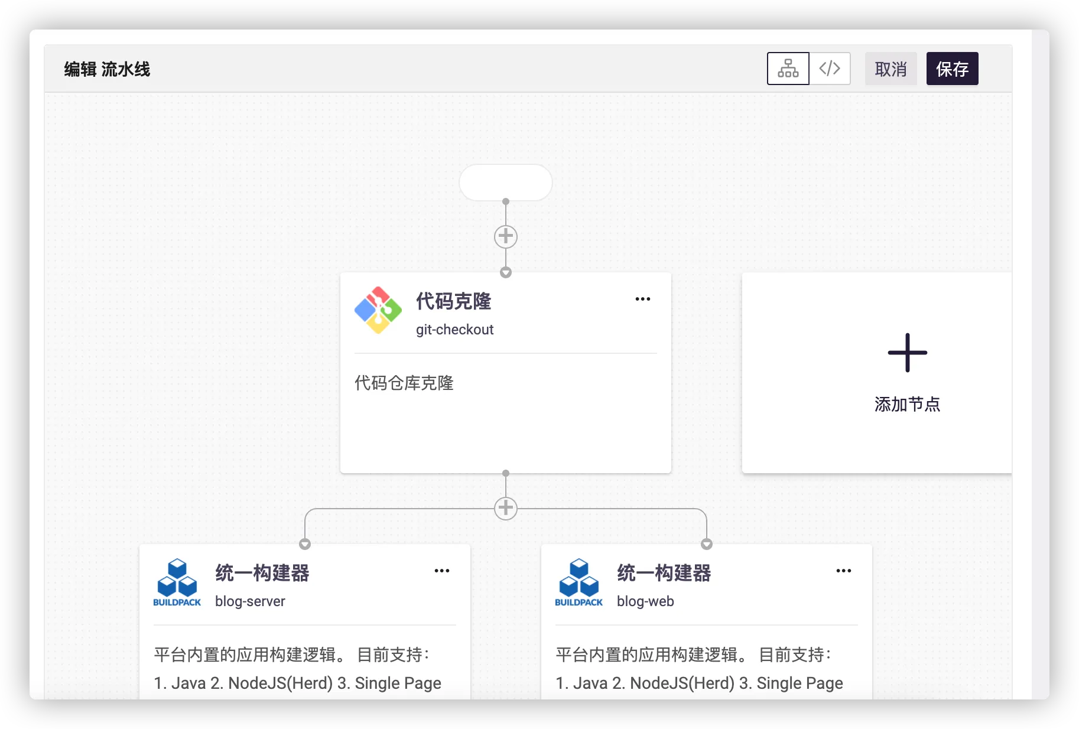Switch to code editor view
Viewport: 1079px width, 729px height.
[x=830, y=69]
